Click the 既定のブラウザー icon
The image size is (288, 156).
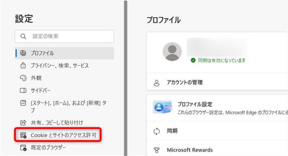(x=23, y=147)
